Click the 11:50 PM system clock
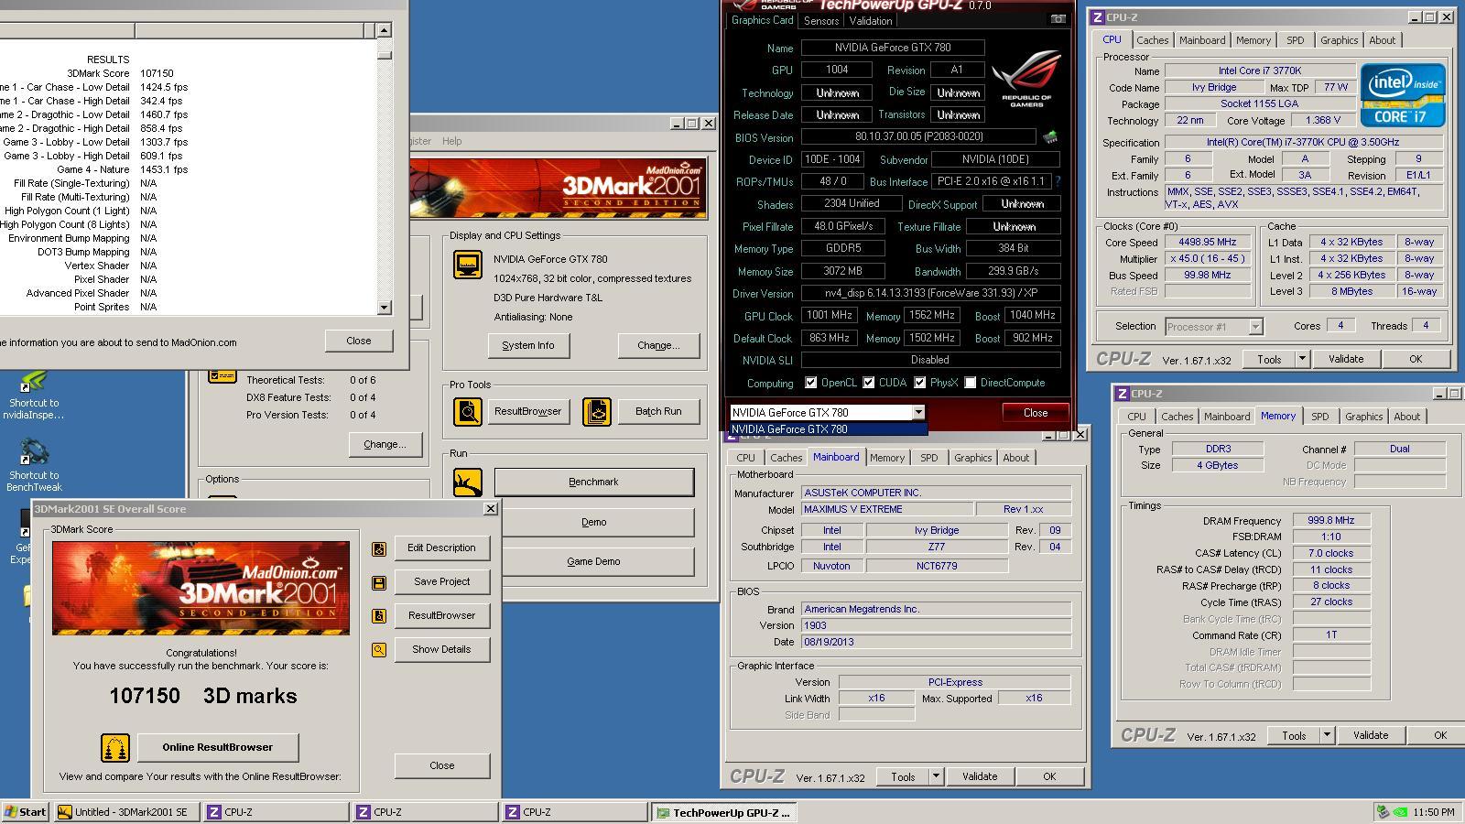1465x824 pixels. coord(1434,812)
